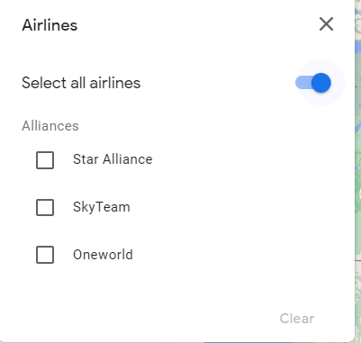Image resolution: width=361 pixels, height=343 pixels.
Task: Dismiss the dialog with the X icon
Action: [x=326, y=24]
